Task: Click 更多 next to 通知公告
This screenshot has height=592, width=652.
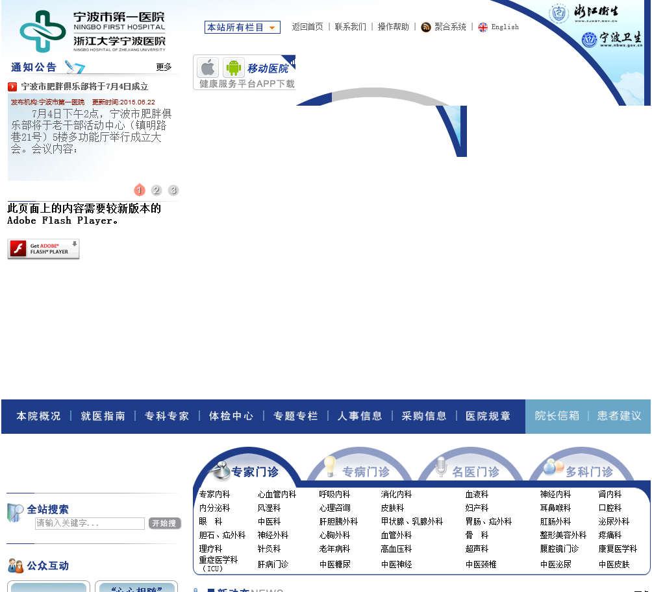Action: (x=164, y=67)
